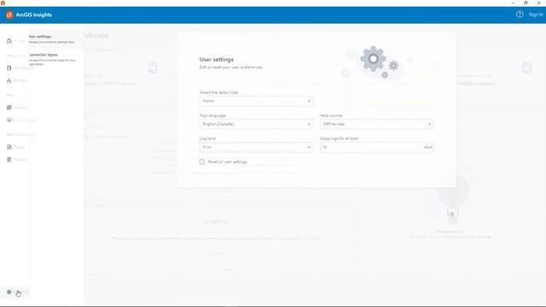Open Models from the sidebar icon
The width and height of the screenshot is (546, 307).
tap(9, 80)
